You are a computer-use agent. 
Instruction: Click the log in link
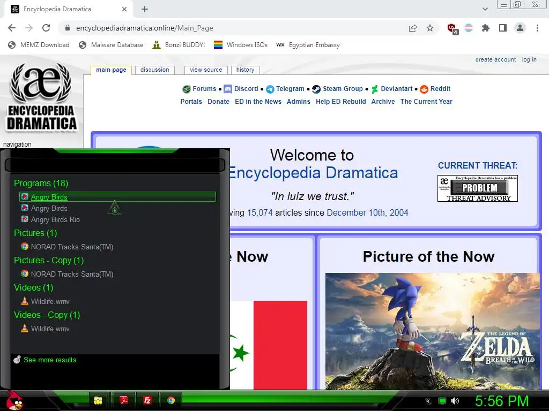(529, 59)
